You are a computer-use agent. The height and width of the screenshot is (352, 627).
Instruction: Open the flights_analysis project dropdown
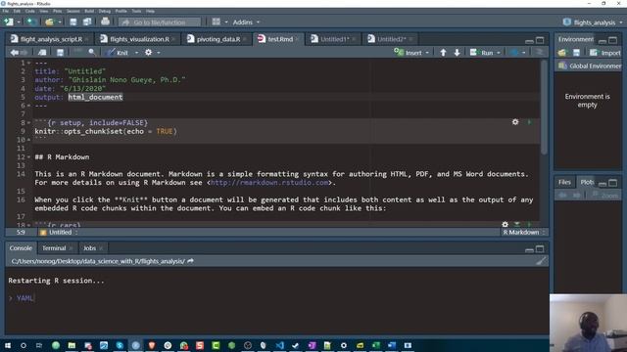pyautogui.click(x=594, y=22)
